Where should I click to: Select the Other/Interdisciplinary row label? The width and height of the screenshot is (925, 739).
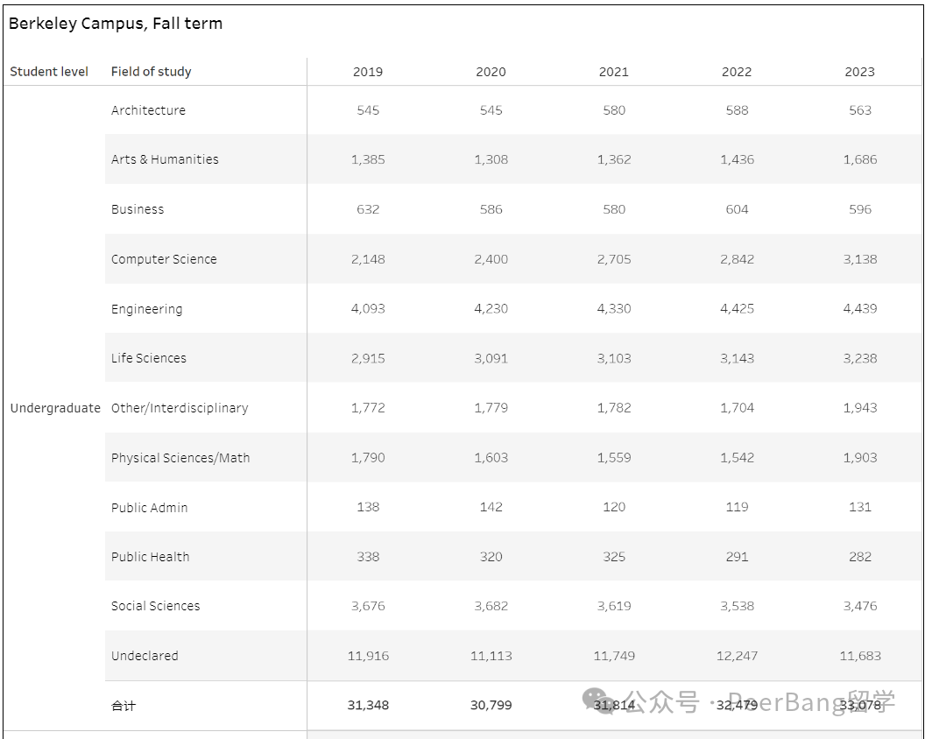180,408
